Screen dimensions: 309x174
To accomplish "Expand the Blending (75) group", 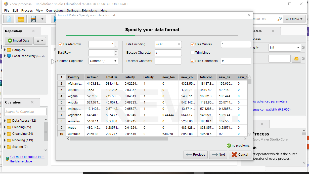I will point(5,127).
